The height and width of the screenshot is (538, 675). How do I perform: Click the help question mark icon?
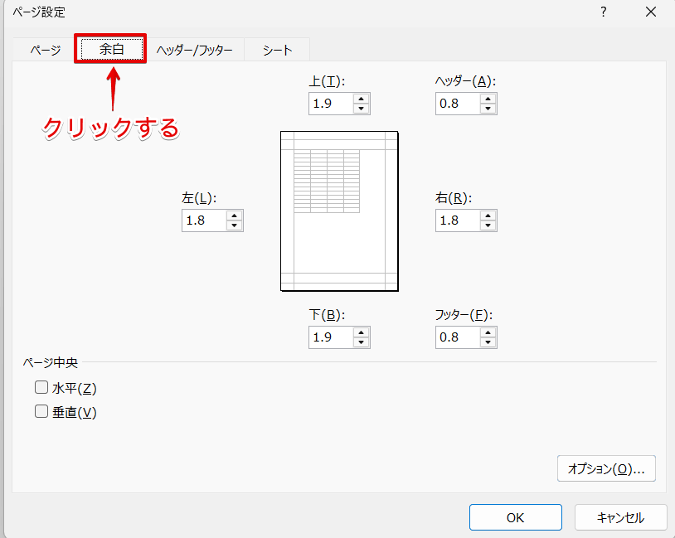(x=603, y=12)
